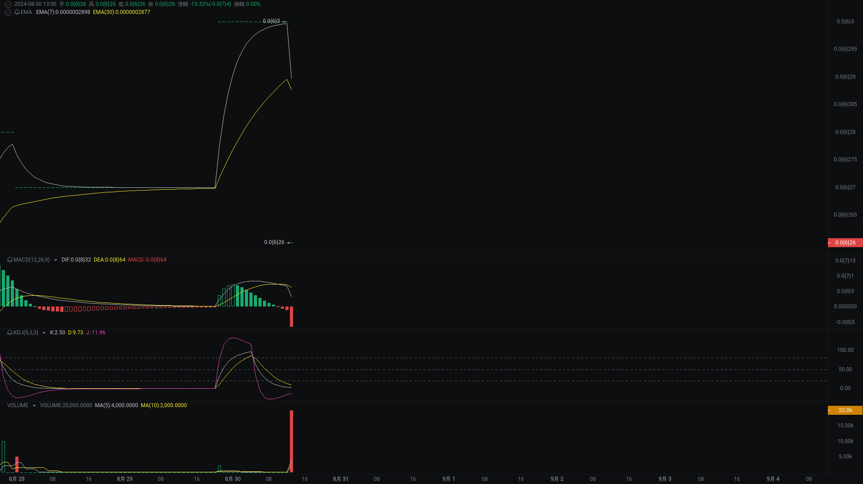
Task: Click the red current price tag on right axis
Action: pyautogui.click(x=845, y=243)
